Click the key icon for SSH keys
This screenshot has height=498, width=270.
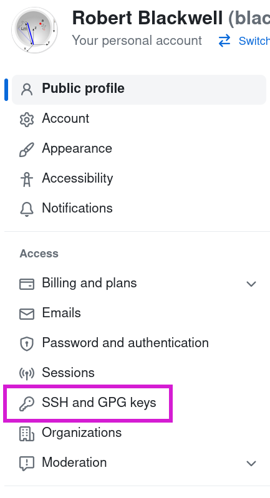(x=27, y=404)
